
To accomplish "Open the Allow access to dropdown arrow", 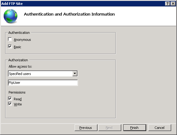I will [x=75, y=74].
